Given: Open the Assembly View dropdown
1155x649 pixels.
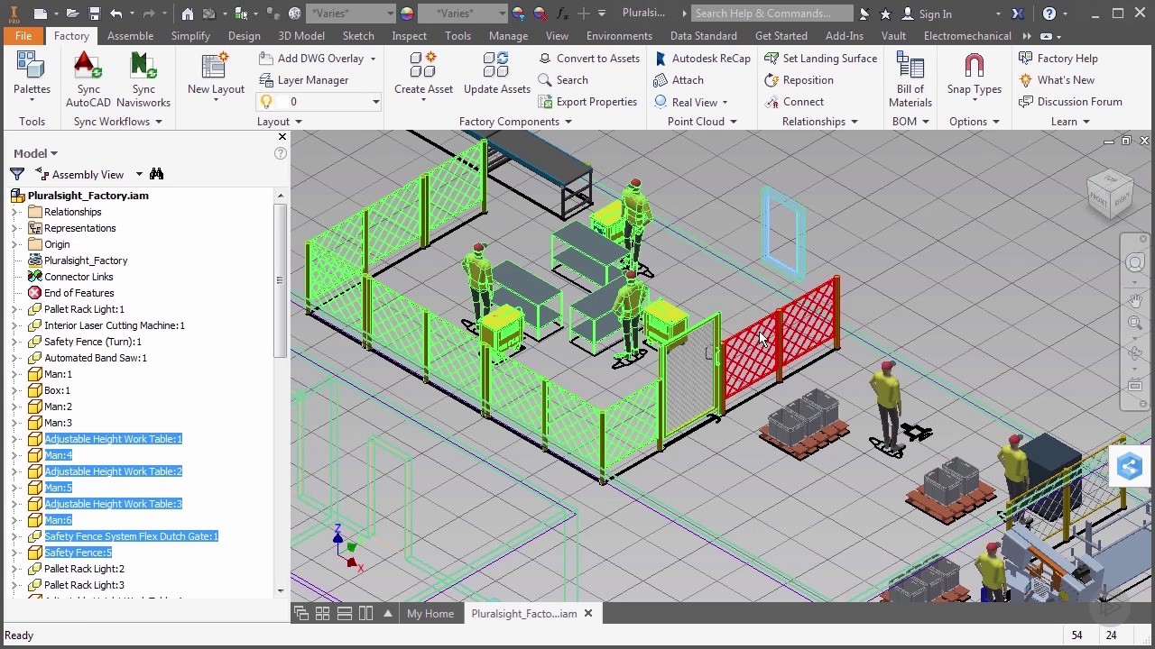Looking at the screenshot, I should (139, 175).
